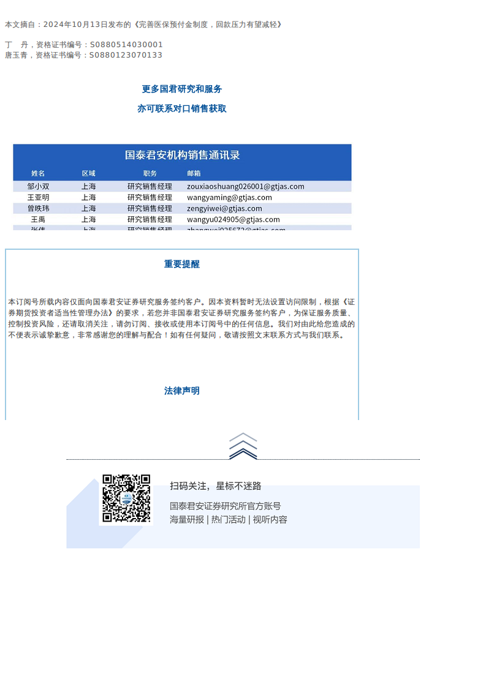
Task: Click the 区域 column header
Action: 89,173
